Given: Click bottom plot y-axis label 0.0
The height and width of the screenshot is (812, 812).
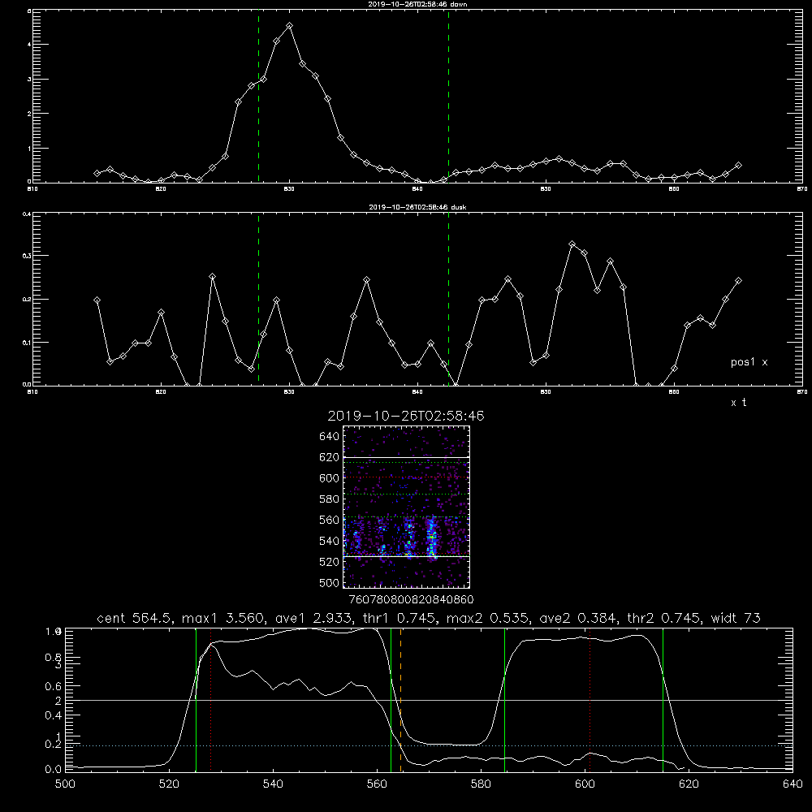Looking at the screenshot, I should (54, 770).
